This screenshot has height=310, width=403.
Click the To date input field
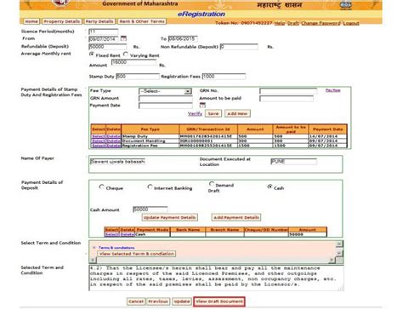pos(183,39)
